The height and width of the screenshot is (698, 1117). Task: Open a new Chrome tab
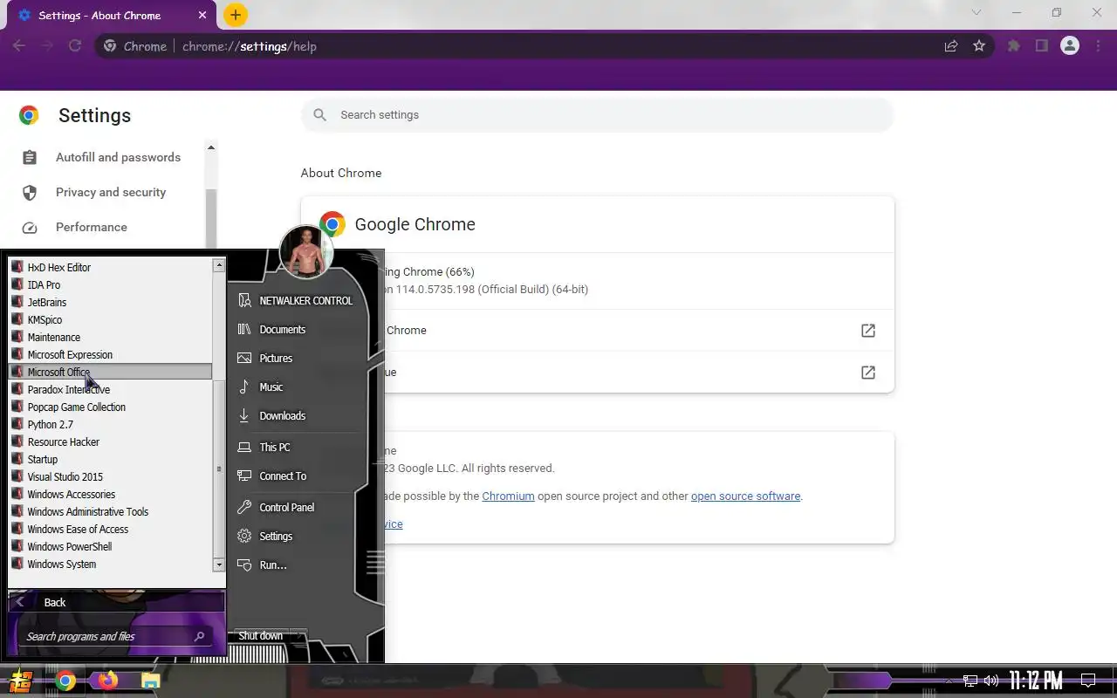click(236, 15)
